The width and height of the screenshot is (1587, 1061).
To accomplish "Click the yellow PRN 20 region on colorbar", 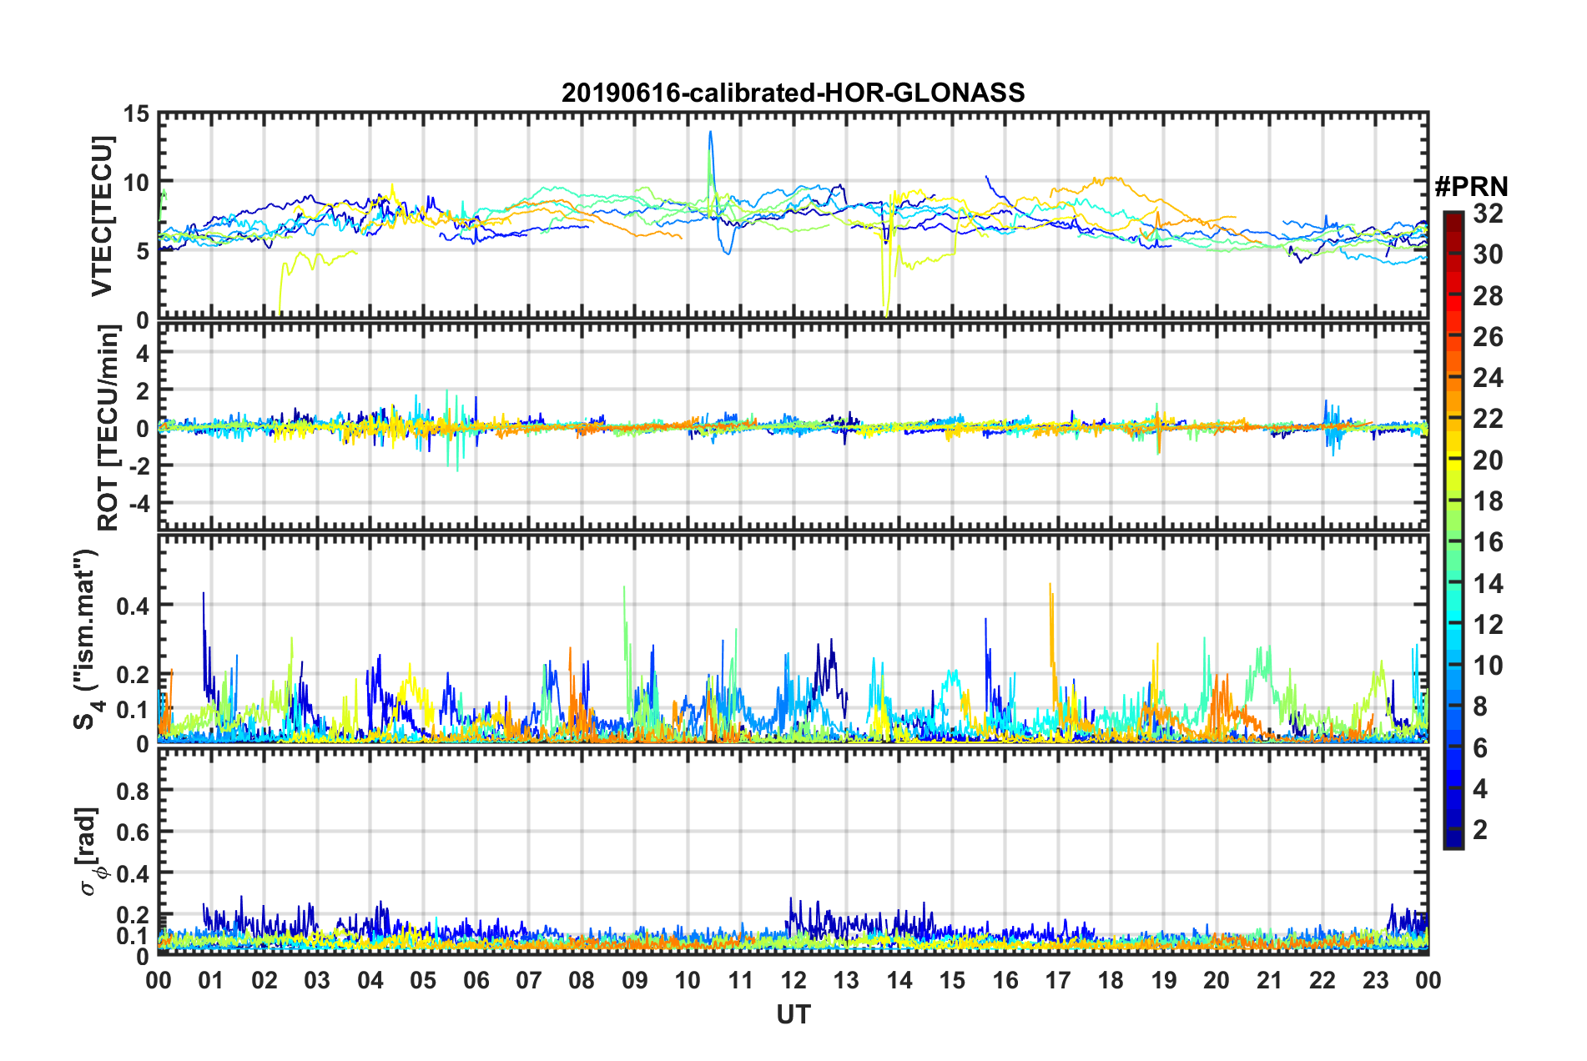I will (1453, 460).
